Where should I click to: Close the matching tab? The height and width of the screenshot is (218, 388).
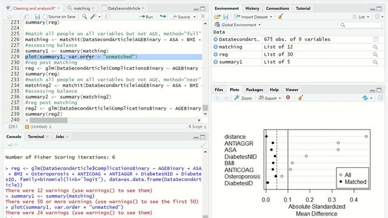[93, 8]
